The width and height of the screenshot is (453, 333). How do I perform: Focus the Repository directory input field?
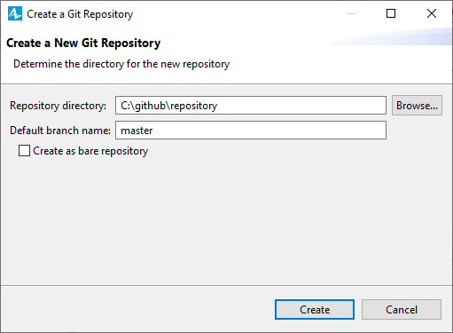pos(251,105)
